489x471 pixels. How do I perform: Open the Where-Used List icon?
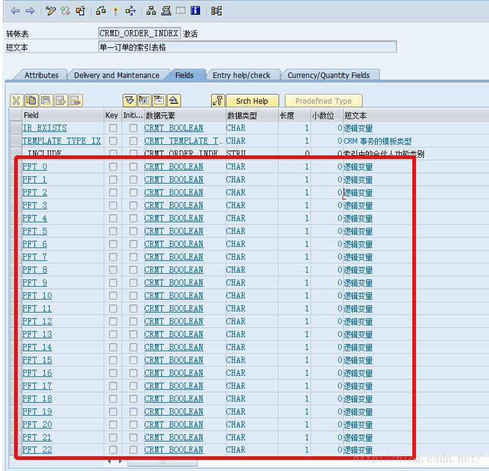130,11
